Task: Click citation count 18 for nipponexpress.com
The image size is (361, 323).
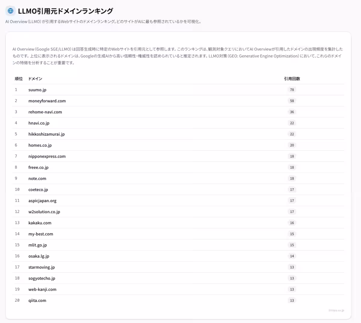Action: 292,156
